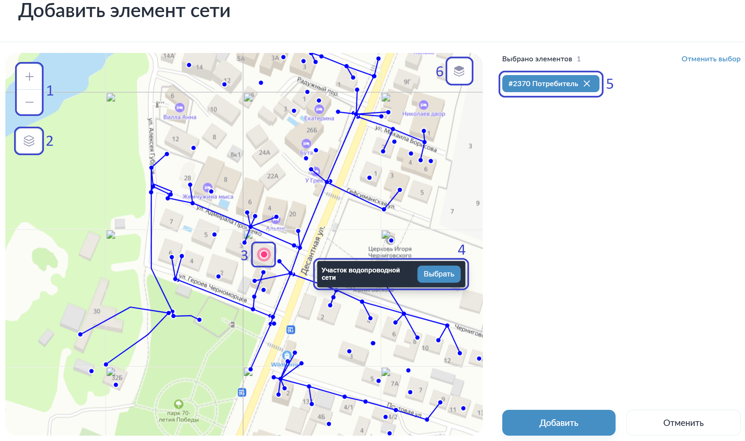Click the Выбрано элементов label
Image resolution: width=745 pixels, height=441 pixels.
point(537,59)
